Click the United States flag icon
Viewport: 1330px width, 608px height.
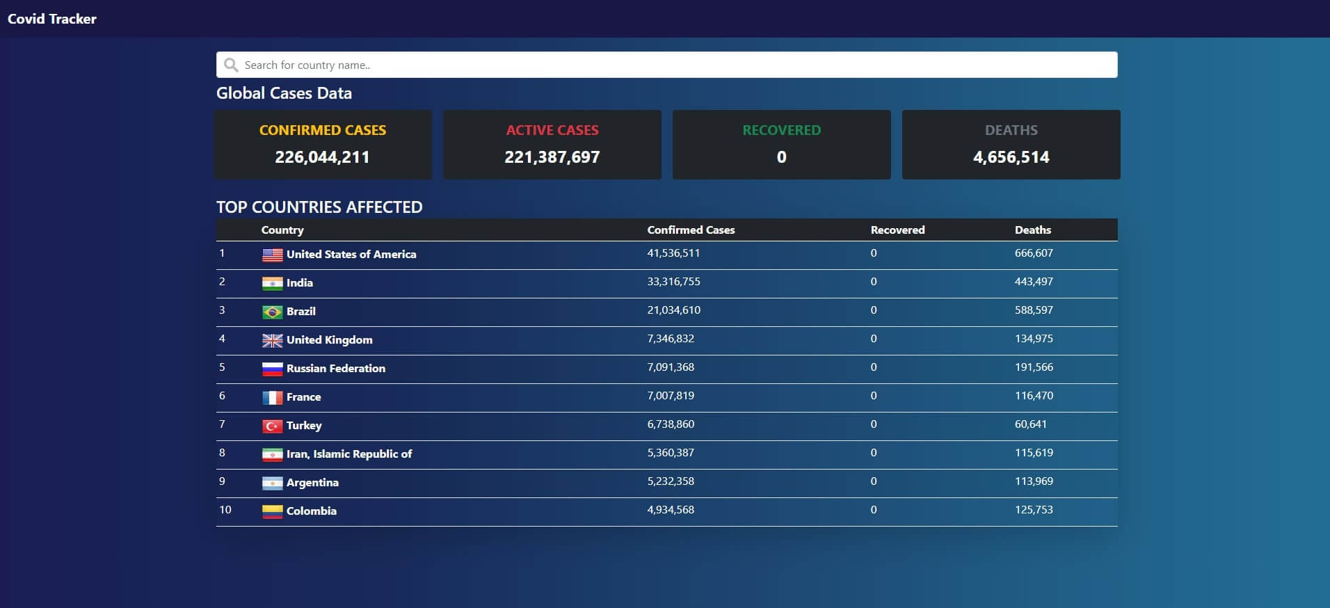pos(272,255)
